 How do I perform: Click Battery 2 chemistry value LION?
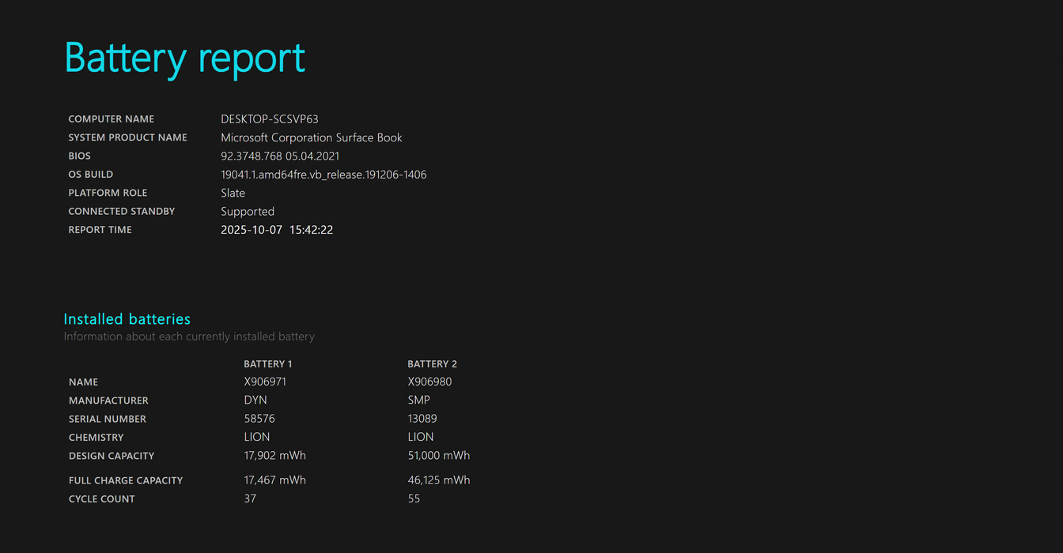coord(421,437)
